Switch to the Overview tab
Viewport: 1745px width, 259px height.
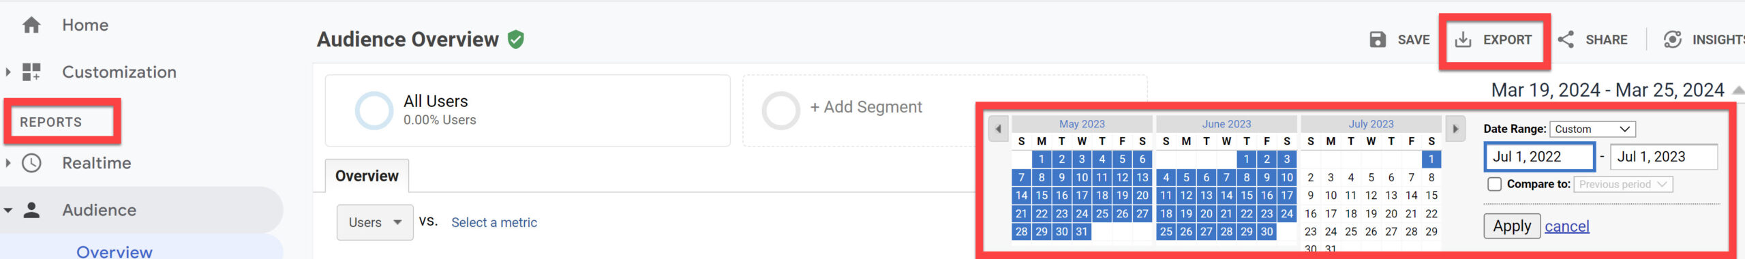tap(367, 176)
